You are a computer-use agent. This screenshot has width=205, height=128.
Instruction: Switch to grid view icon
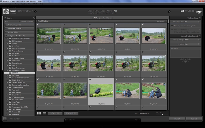click(x=39, y=113)
